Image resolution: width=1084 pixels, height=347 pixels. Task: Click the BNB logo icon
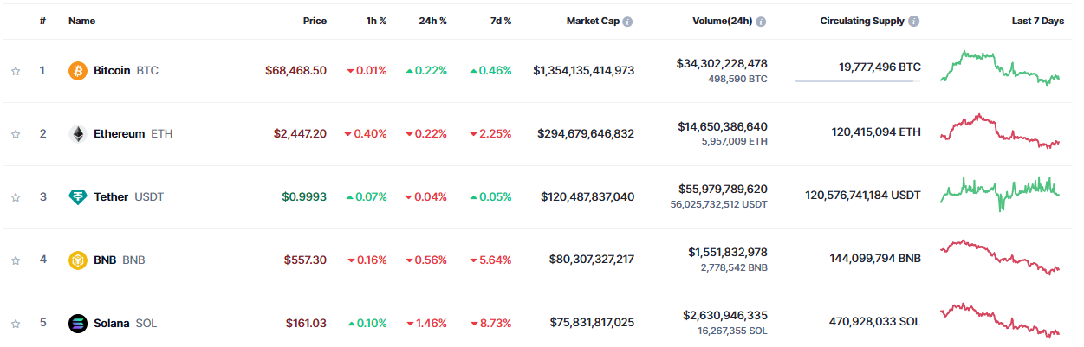coord(78,260)
